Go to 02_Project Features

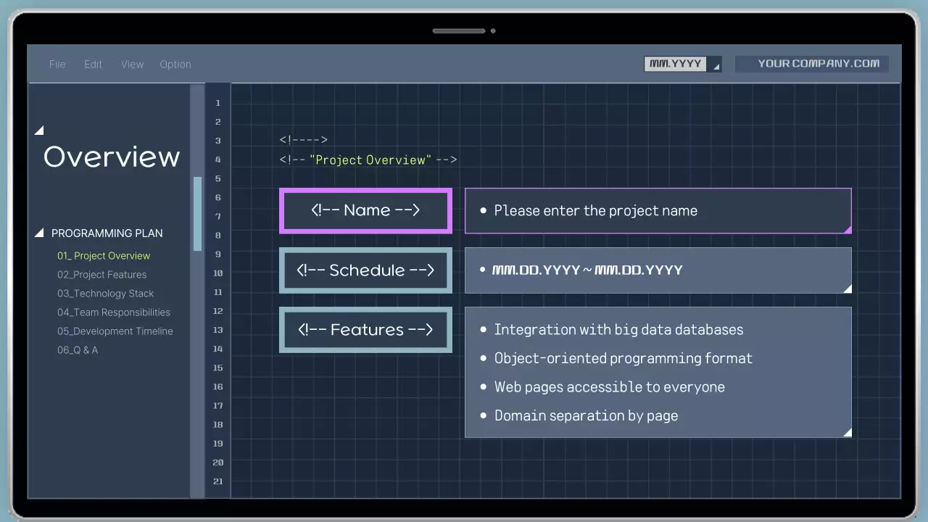tap(101, 275)
